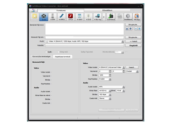Add file with the plus button
The width and height of the screenshot is (181, 126).
tap(140, 29)
